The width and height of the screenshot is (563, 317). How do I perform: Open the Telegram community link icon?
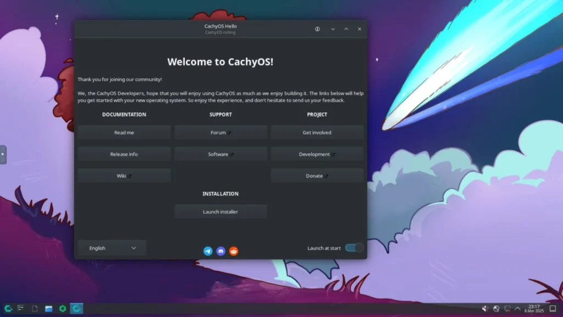pyautogui.click(x=208, y=251)
